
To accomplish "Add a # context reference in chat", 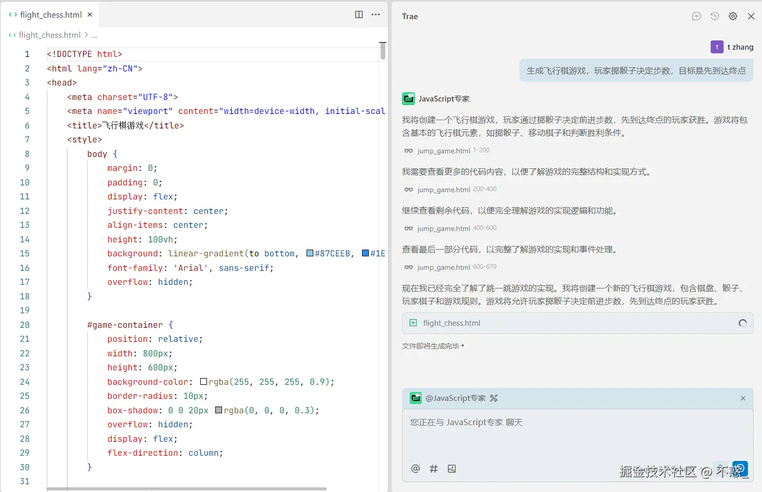I will 434,469.
